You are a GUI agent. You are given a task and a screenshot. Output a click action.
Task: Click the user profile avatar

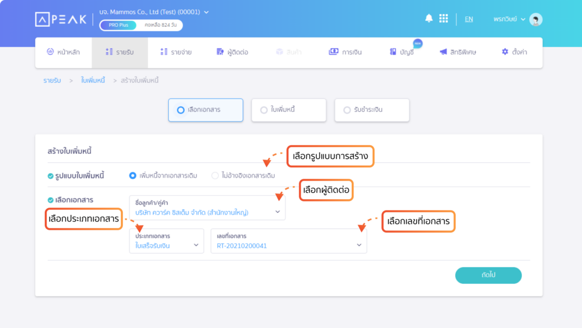pos(535,19)
